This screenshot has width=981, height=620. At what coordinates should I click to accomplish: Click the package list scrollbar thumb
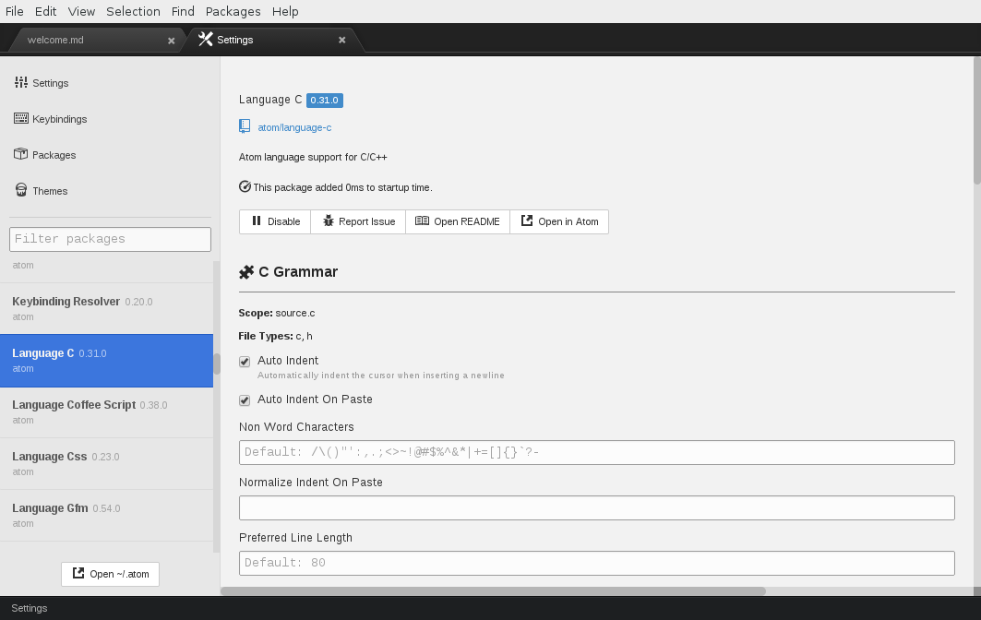click(x=217, y=364)
